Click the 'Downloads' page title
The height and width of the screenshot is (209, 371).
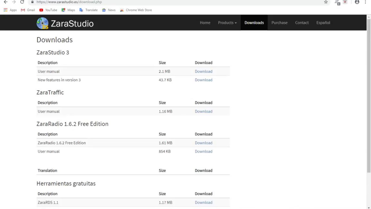pyautogui.click(x=54, y=40)
